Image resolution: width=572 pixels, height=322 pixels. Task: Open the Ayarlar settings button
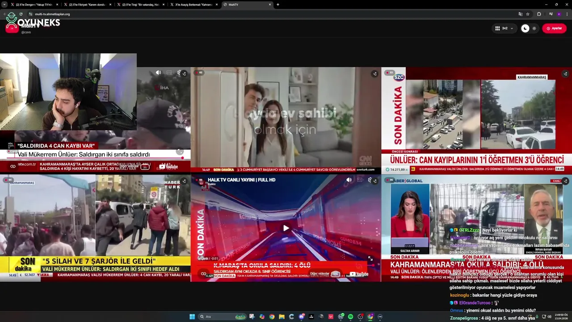click(554, 28)
